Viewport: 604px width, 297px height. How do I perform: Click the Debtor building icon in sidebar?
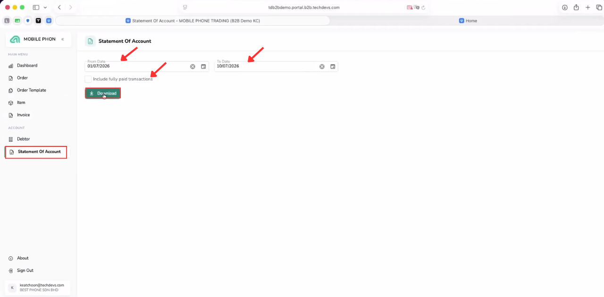pos(11,139)
